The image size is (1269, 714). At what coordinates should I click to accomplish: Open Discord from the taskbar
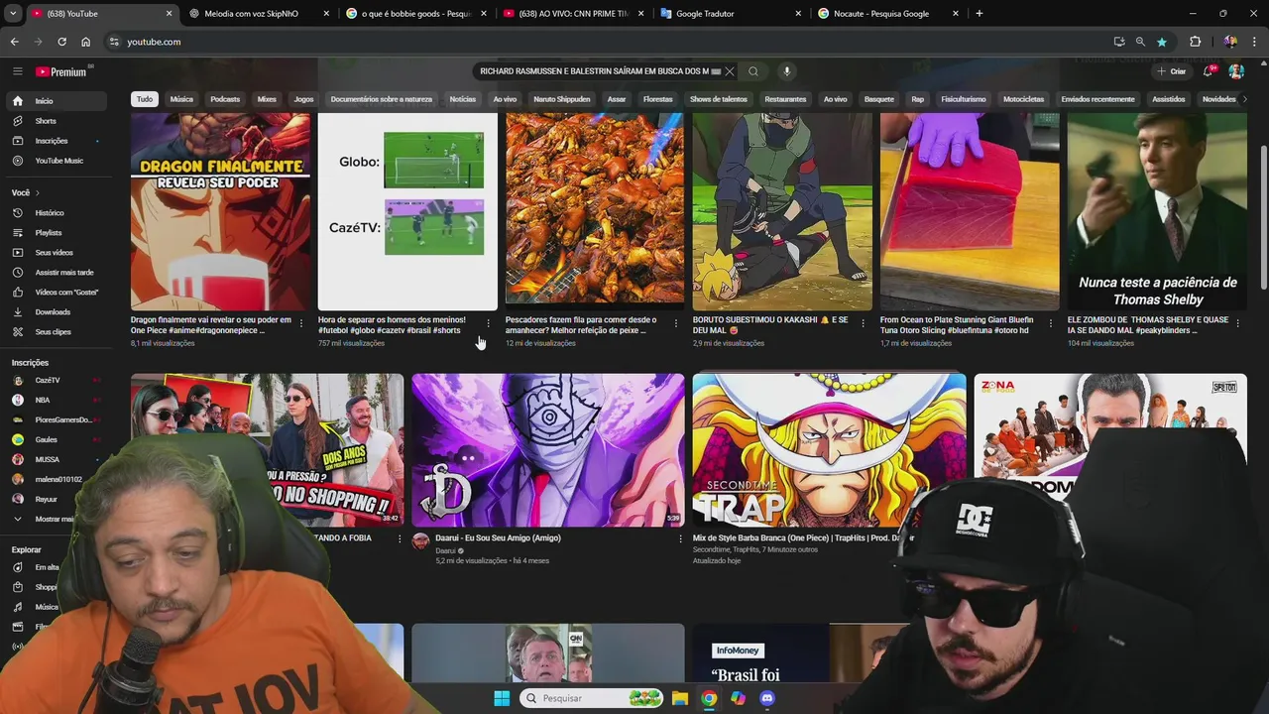pos(766,698)
